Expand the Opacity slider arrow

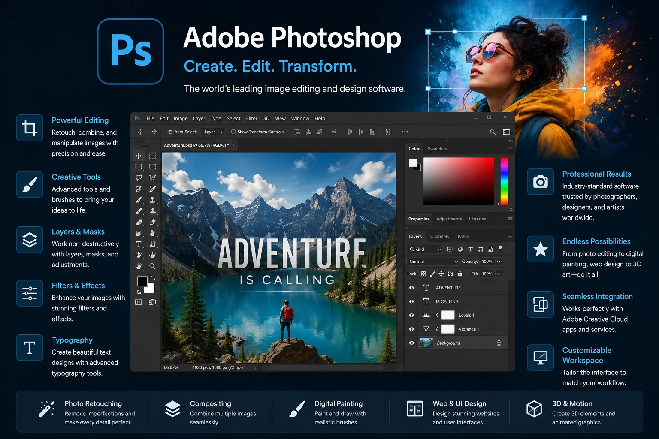click(x=499, y=262)
